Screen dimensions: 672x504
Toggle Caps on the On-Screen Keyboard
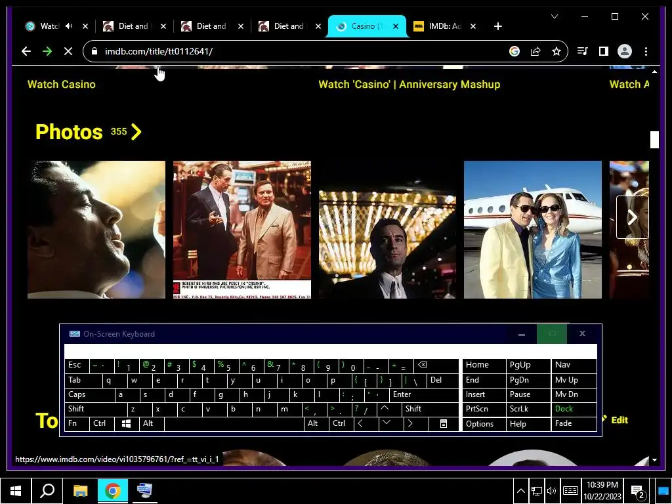pos(89,394)
